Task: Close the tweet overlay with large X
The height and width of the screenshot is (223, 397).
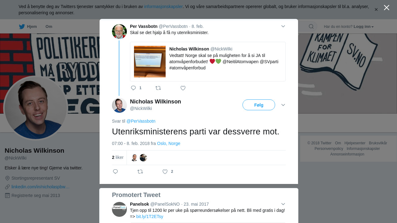Action: coord(386,7)
